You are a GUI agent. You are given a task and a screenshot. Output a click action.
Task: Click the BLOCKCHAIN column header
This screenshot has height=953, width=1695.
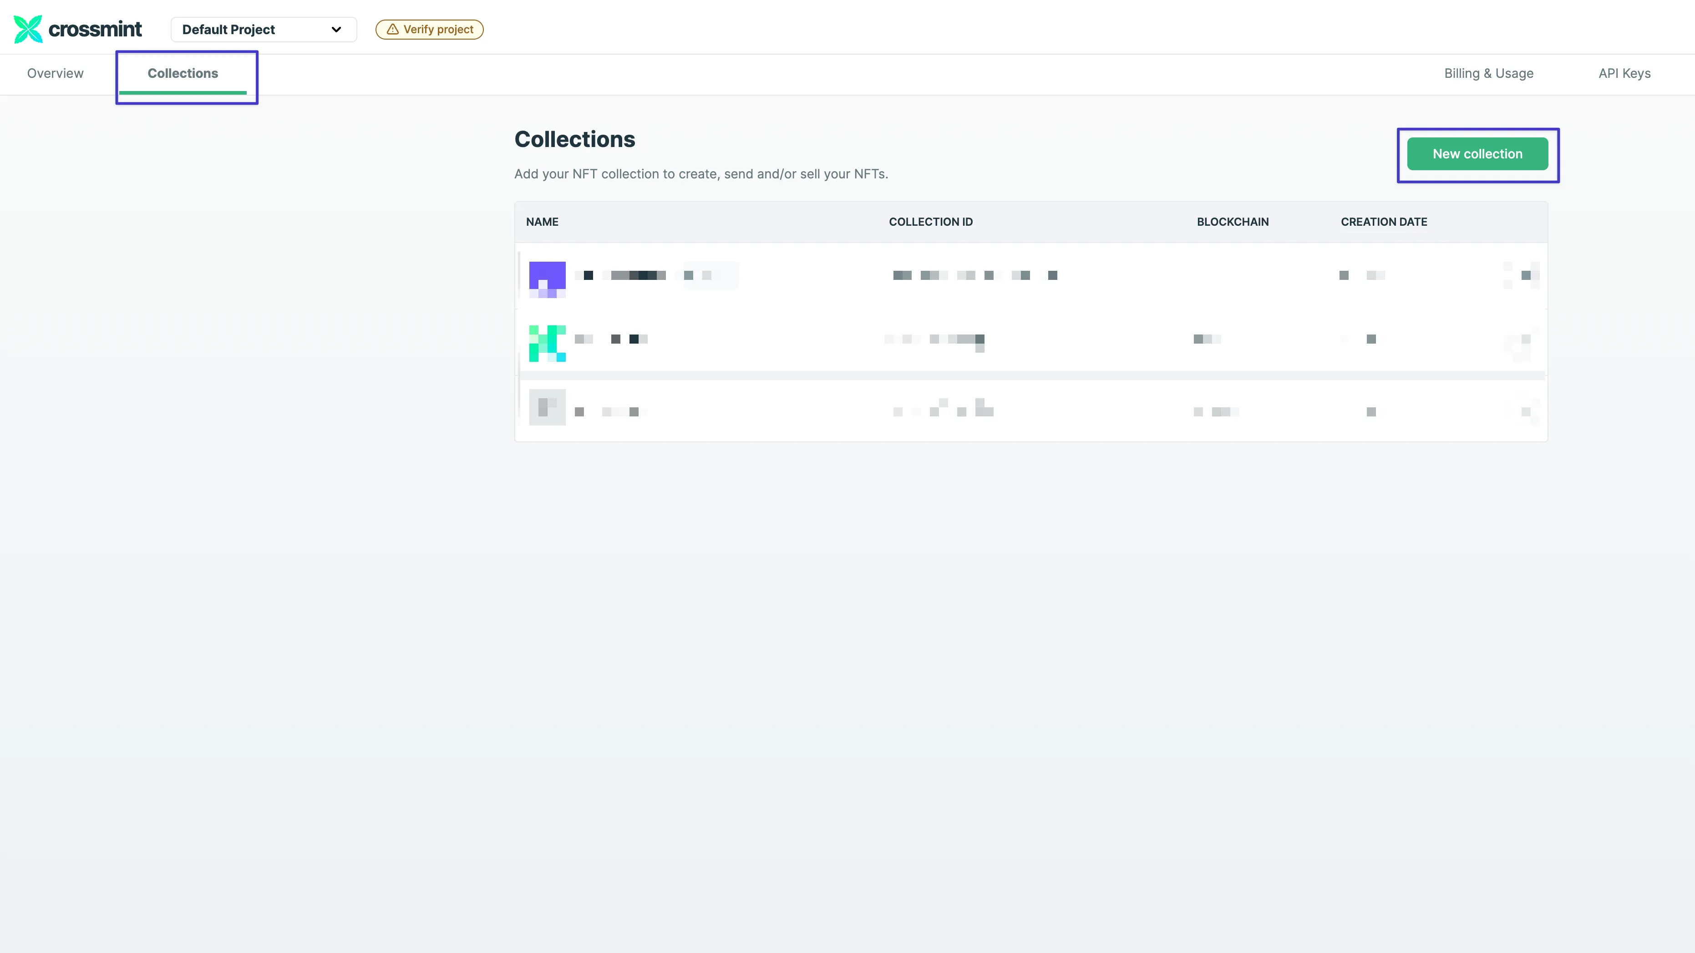point(1233,222)
